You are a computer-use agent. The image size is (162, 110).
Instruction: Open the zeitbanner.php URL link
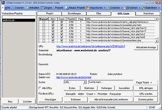tap(91, 46)
